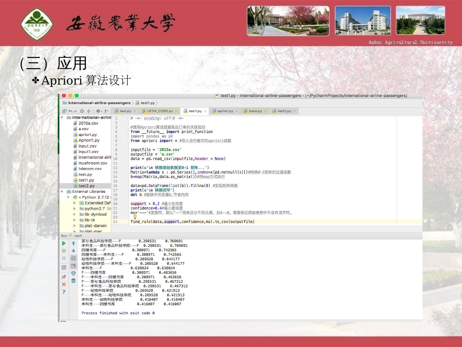The width and height of the screenshot is (462, 347).
Task: Click the Pin Tab icon in Run panel
Action: pyautogui.click(x=64, y=277)
